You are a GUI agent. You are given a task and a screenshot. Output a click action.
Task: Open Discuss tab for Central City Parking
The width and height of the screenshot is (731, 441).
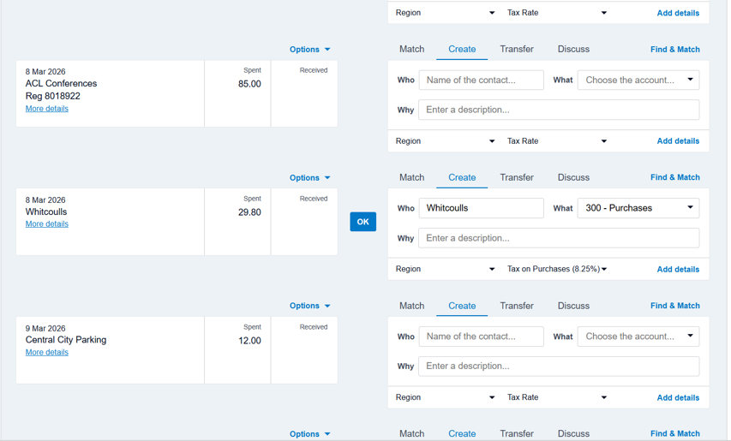(x=573, y=306)
